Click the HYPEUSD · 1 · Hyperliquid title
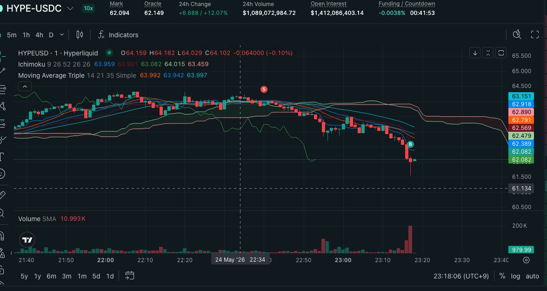 pos(58,53)
